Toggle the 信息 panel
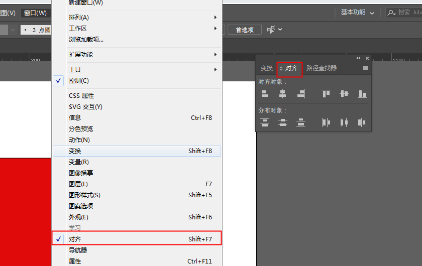This screenshot has width=422, height=266. (x=137, y=118)
